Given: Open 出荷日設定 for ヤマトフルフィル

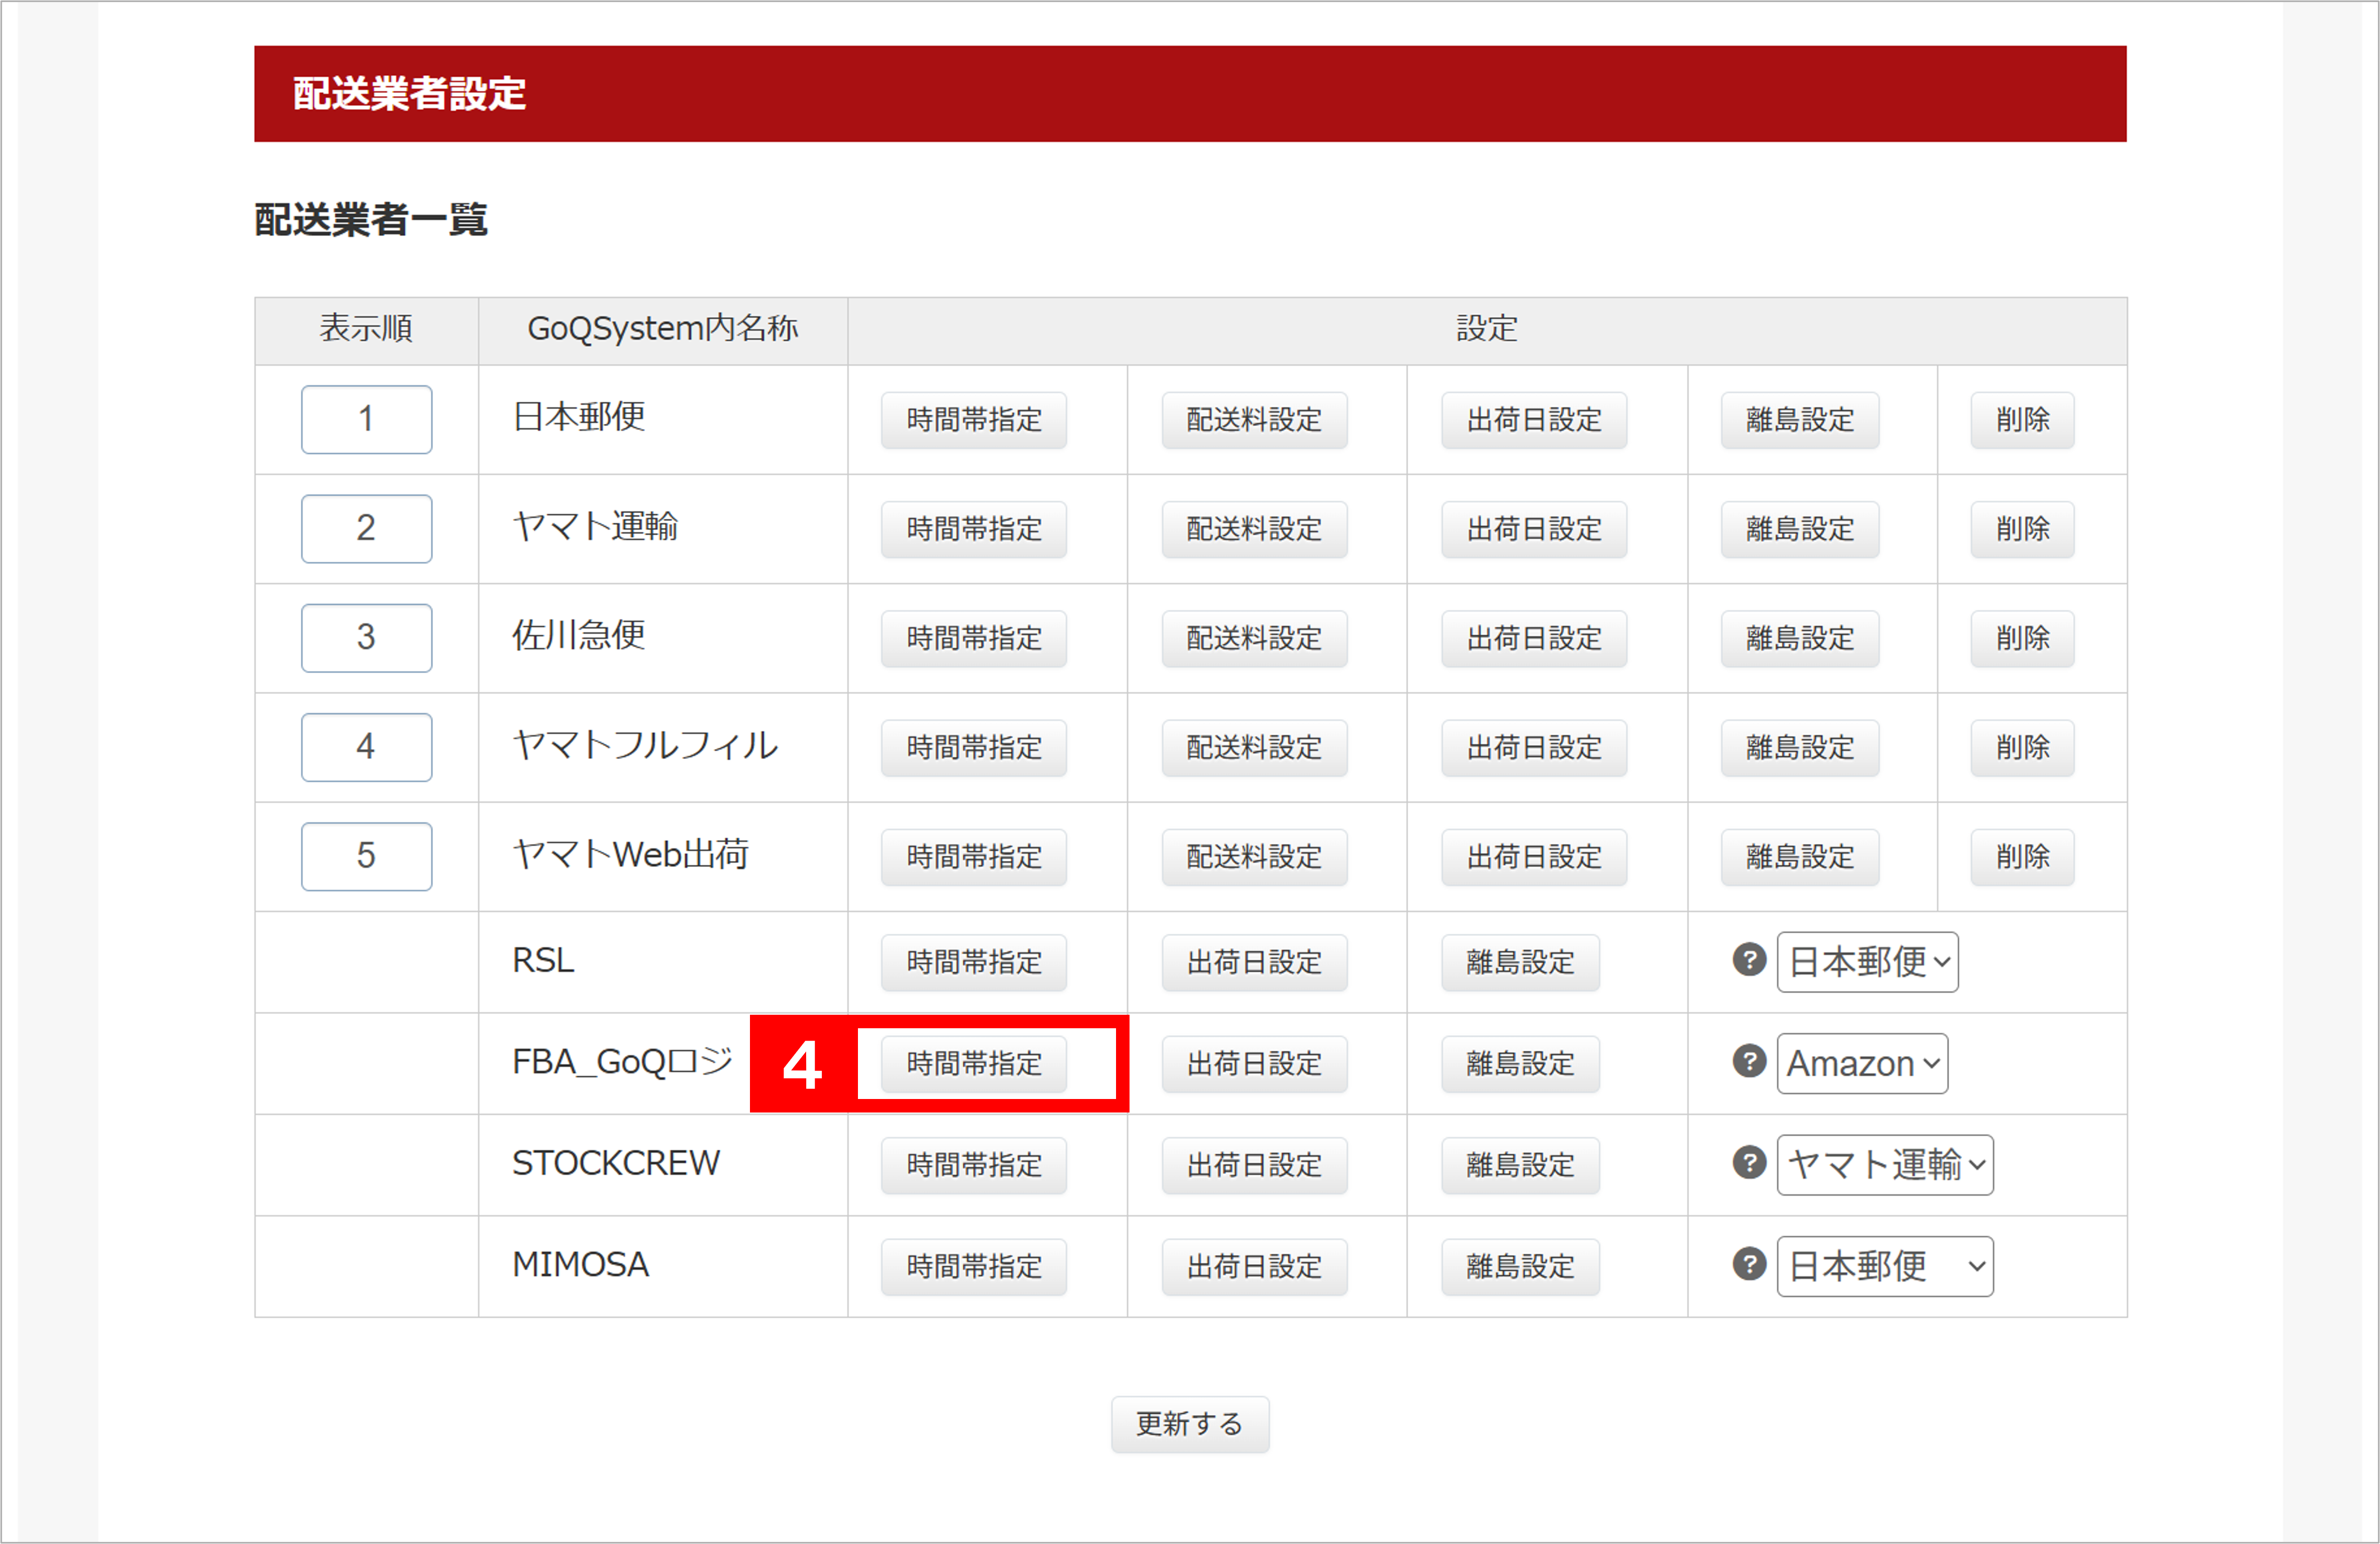Looking at the screenshot, I should point(1534,748).
